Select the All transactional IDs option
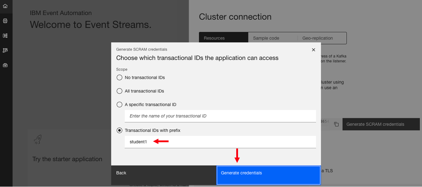Screen dimensions: 422x187 [x=120, y=91]
